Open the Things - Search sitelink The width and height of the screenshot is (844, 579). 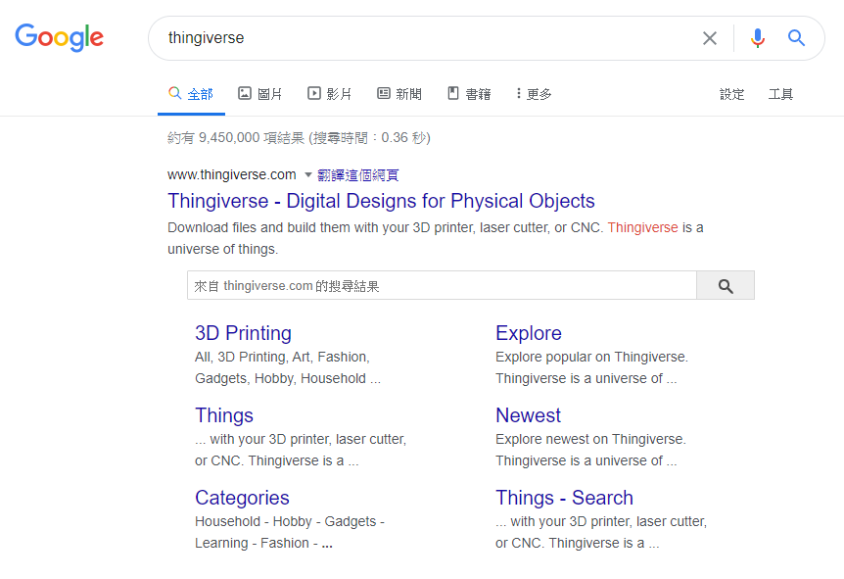click(564, 498)
